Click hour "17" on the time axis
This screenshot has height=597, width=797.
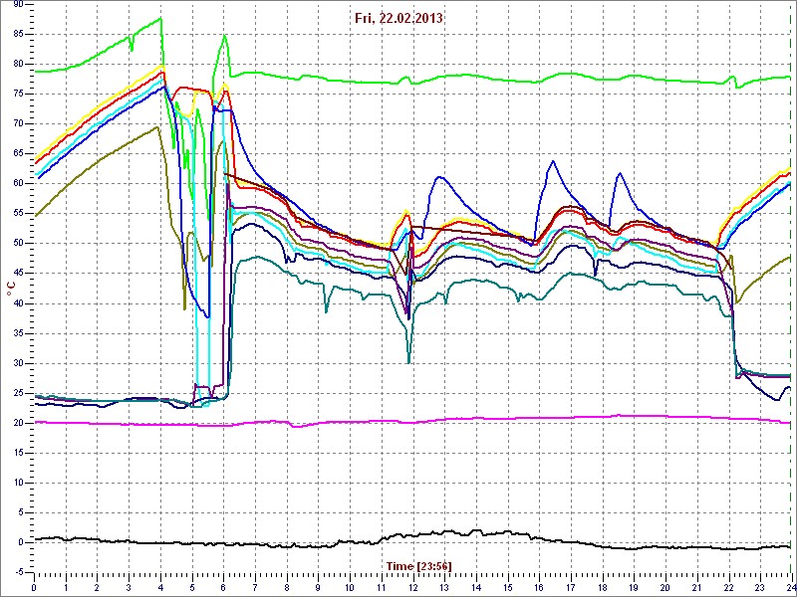click(x=571, y=588)
